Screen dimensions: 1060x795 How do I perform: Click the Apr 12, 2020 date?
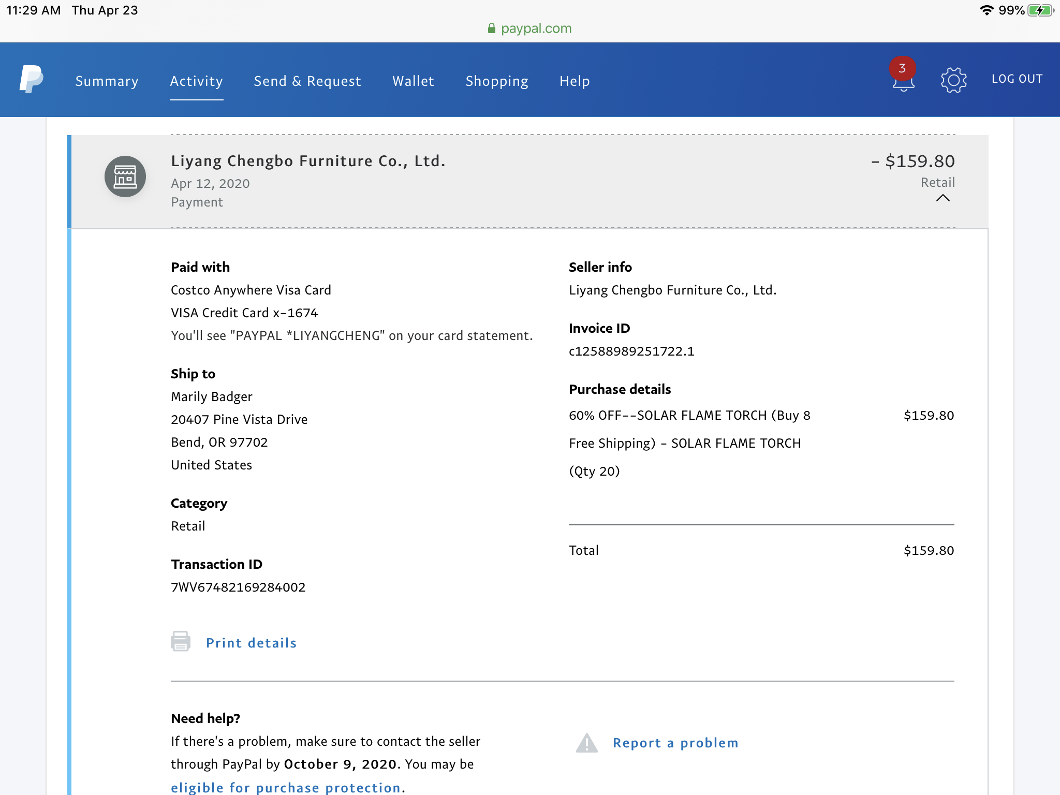pyautogui.click(x=210, y=184)
